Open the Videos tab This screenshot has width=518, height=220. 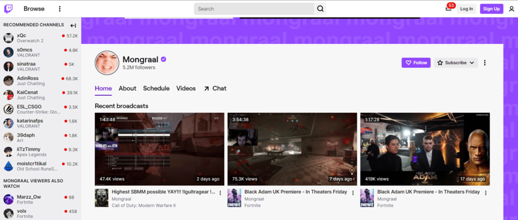tap(186, 89)
